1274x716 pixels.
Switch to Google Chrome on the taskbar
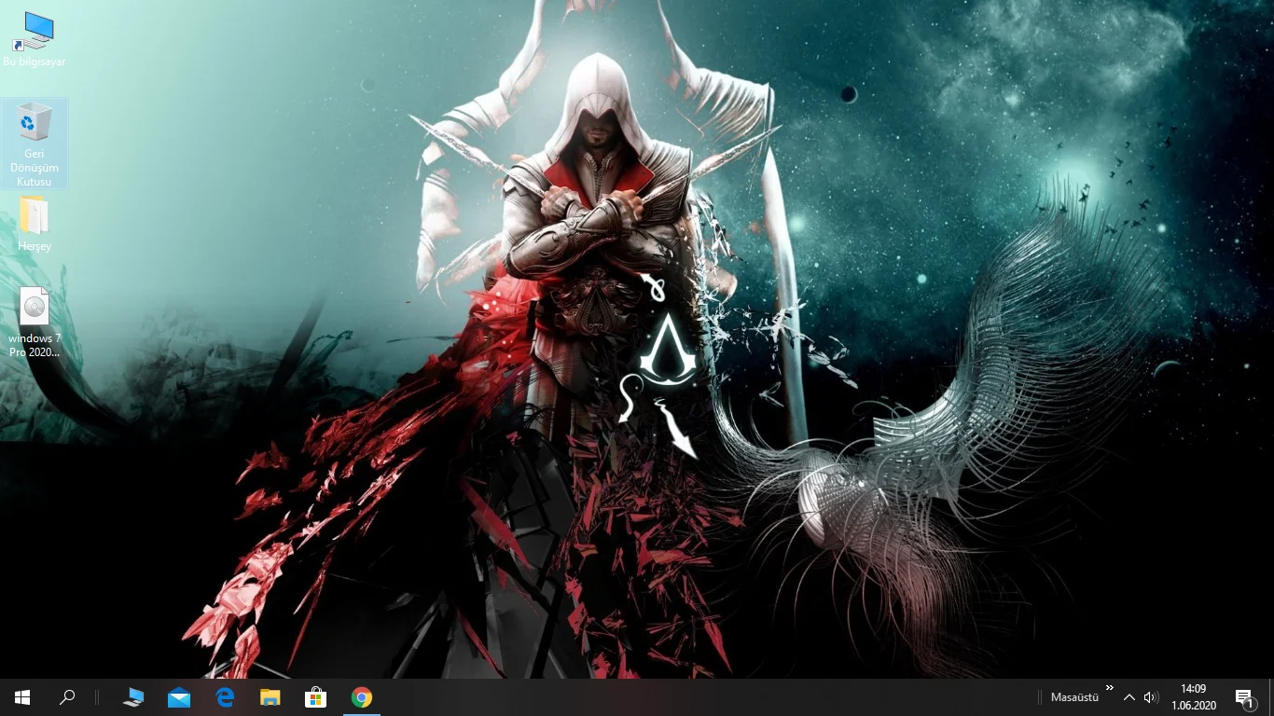coord(362,697)
